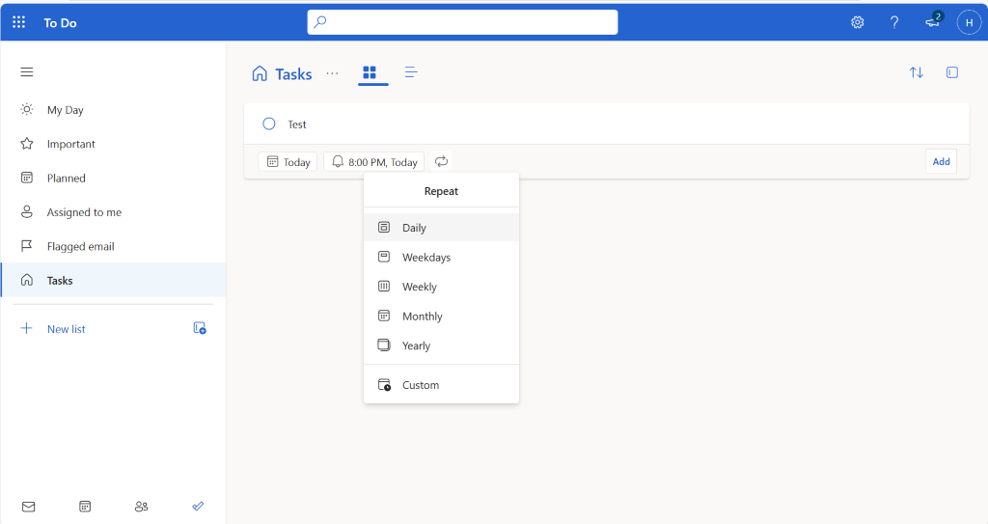The height and width of the screenshot is (524, 988).
Task: Open Settings gear icon
Action: pos(858,23)
